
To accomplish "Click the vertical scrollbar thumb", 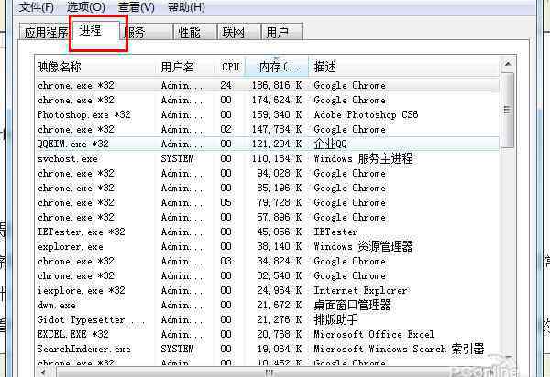I will 508,111.
